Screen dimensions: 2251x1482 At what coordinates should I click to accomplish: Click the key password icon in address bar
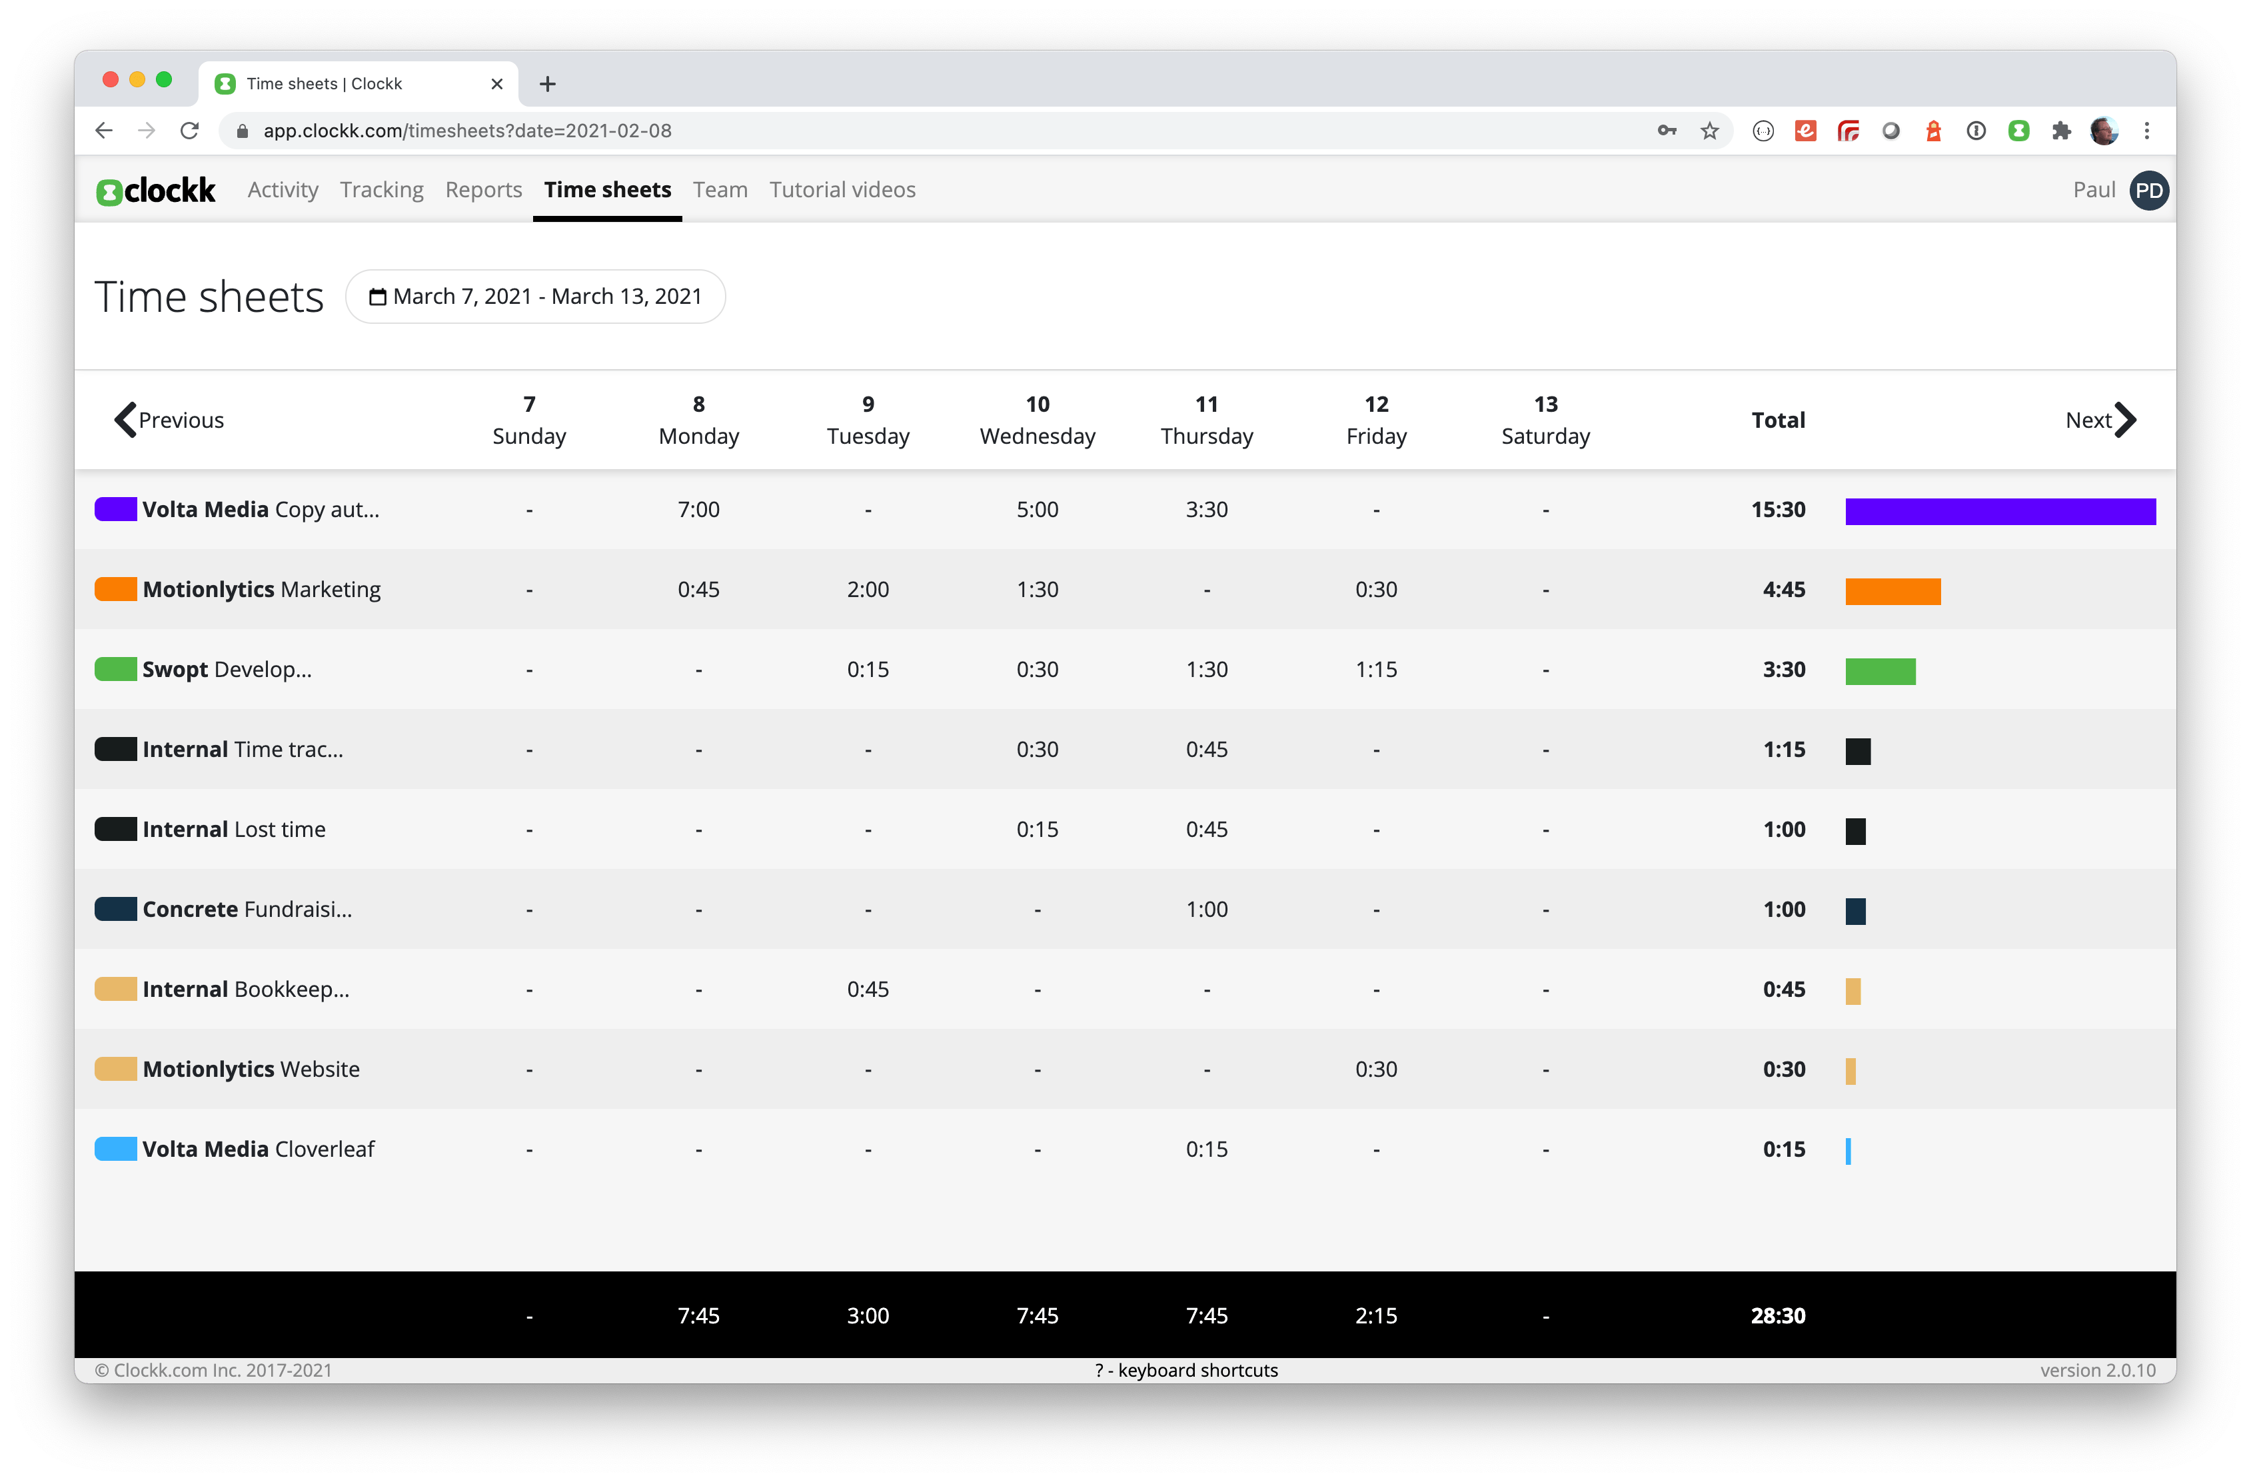click(x=1667, y=131)
